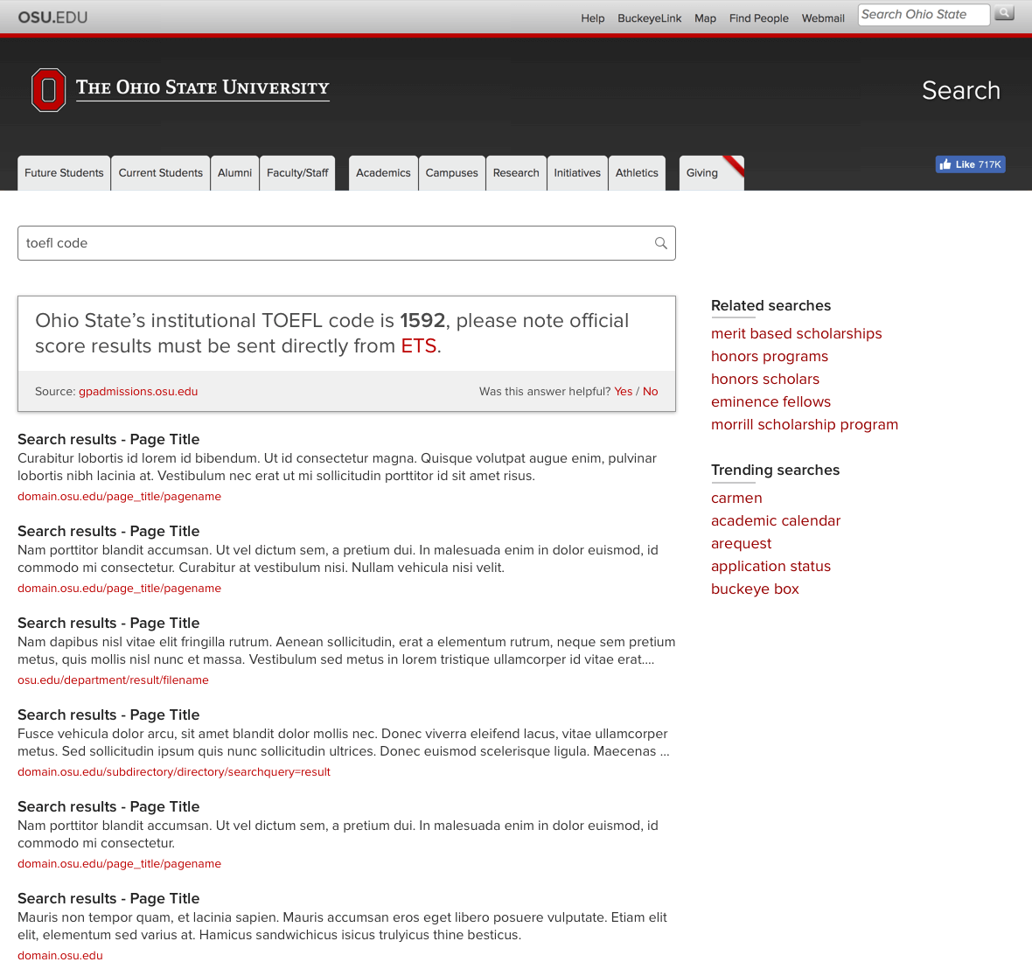The width and height of the screenshot is (1032, 962).
Task: Click the Ohio State block O logo
Action: 48,89
